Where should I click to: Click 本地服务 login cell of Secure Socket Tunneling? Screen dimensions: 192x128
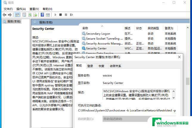tap(170, 39)
